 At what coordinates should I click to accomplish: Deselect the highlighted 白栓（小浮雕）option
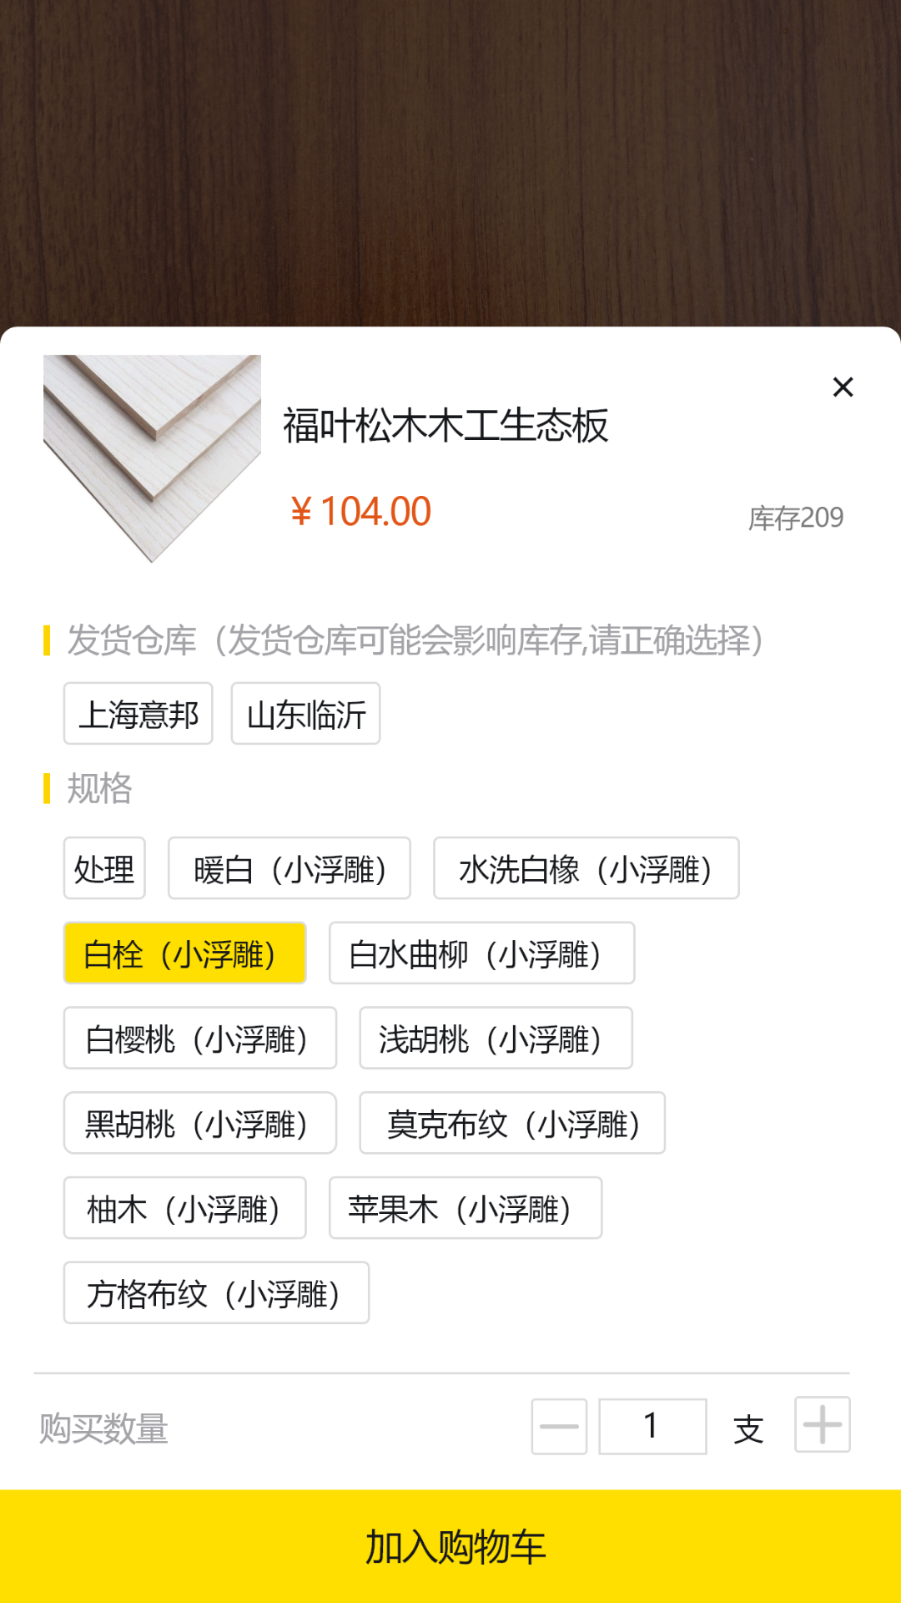184,953
